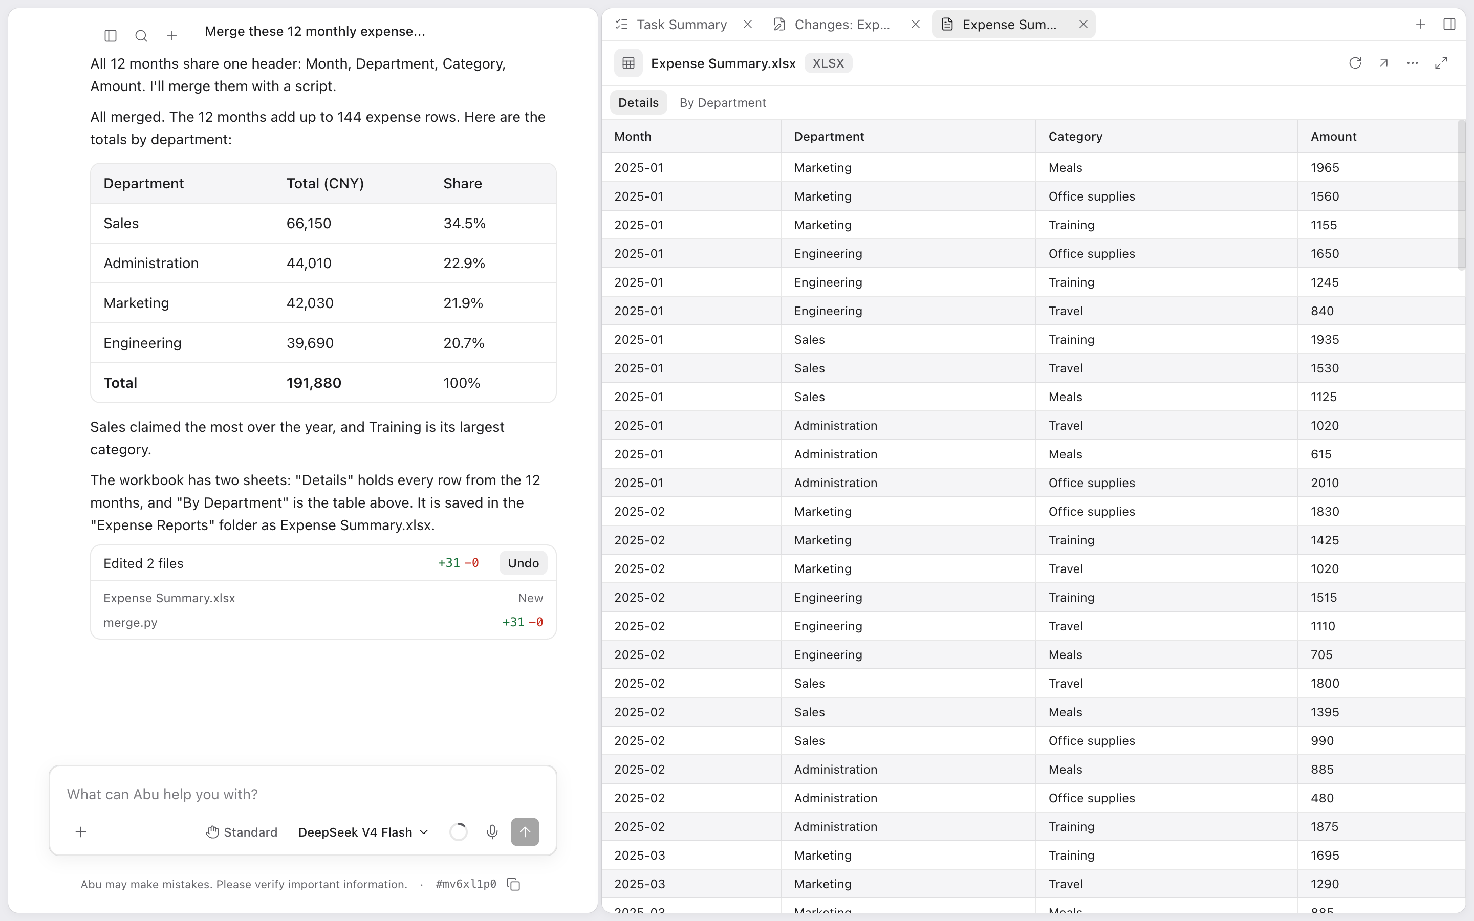
Task: Close the Task Summary tab
Action: point(747,25)
